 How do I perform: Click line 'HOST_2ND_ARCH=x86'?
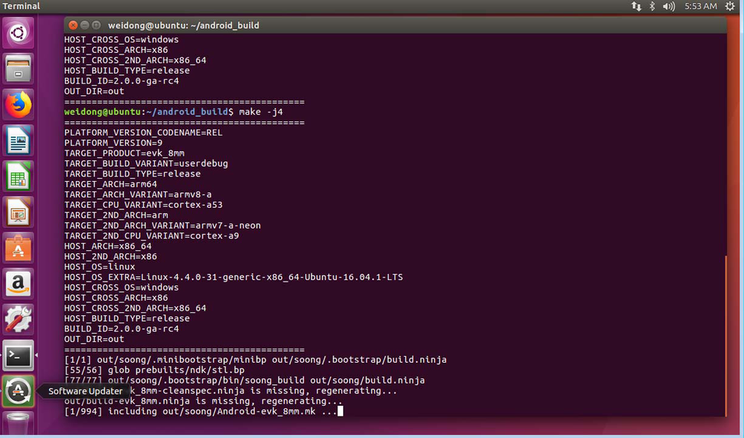[x=110, y=257]
